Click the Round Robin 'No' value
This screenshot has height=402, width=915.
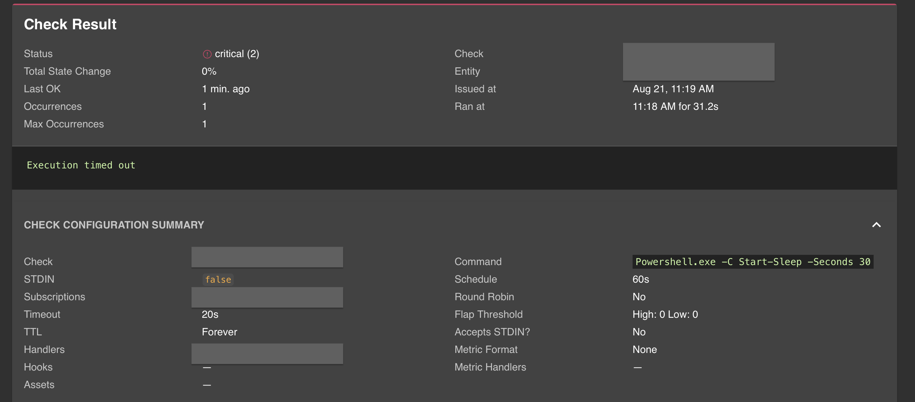pyautogui.click(x=639, y=297)
